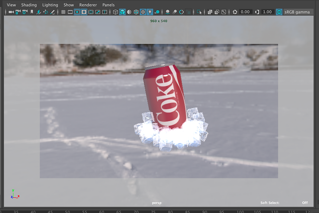Click the Isolate Select icon
Image resolution: width=319 pixels, height=213 pixels.
[x=199, y=12]
